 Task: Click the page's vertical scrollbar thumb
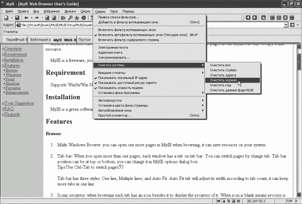299,61
